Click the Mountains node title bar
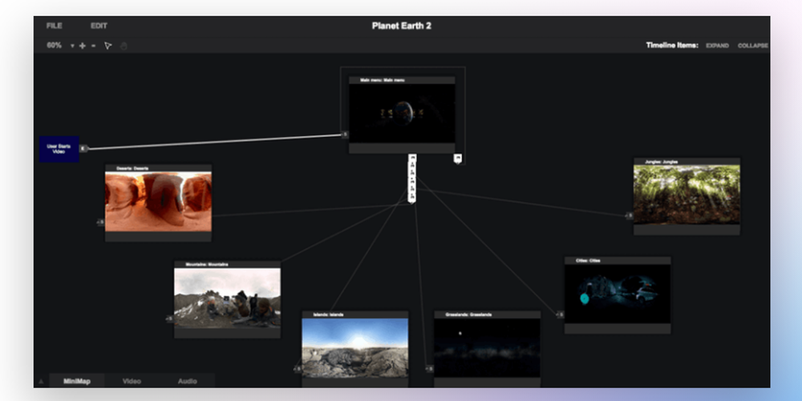This screenshot has width=802, height=401. click(227, 264)
